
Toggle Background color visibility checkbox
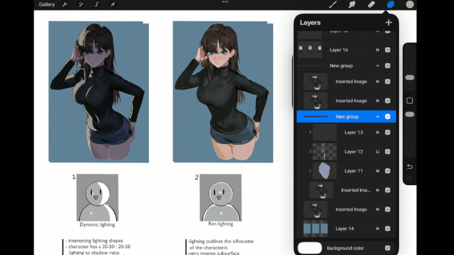point(388,248)
